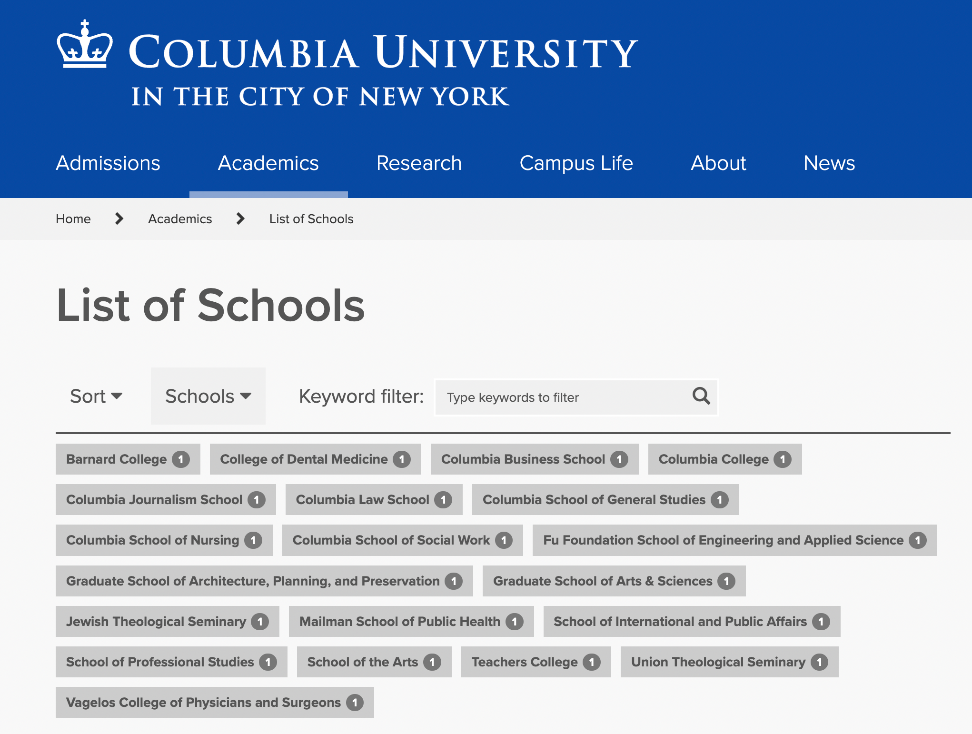The width and height of the screenshot is (972, 734).
Task: Click the Columbia University crown logo
Action: coord(85,44)
